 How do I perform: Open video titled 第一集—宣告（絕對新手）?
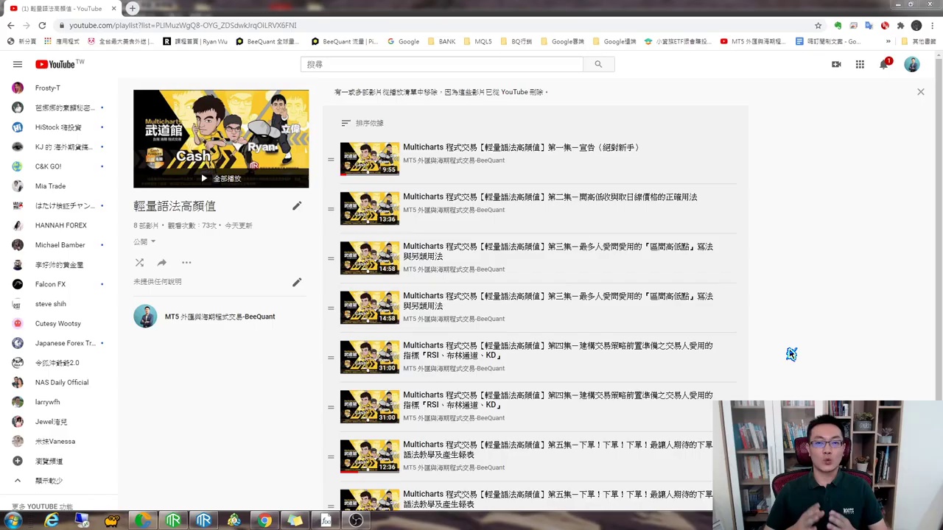[x=521, y=147]
